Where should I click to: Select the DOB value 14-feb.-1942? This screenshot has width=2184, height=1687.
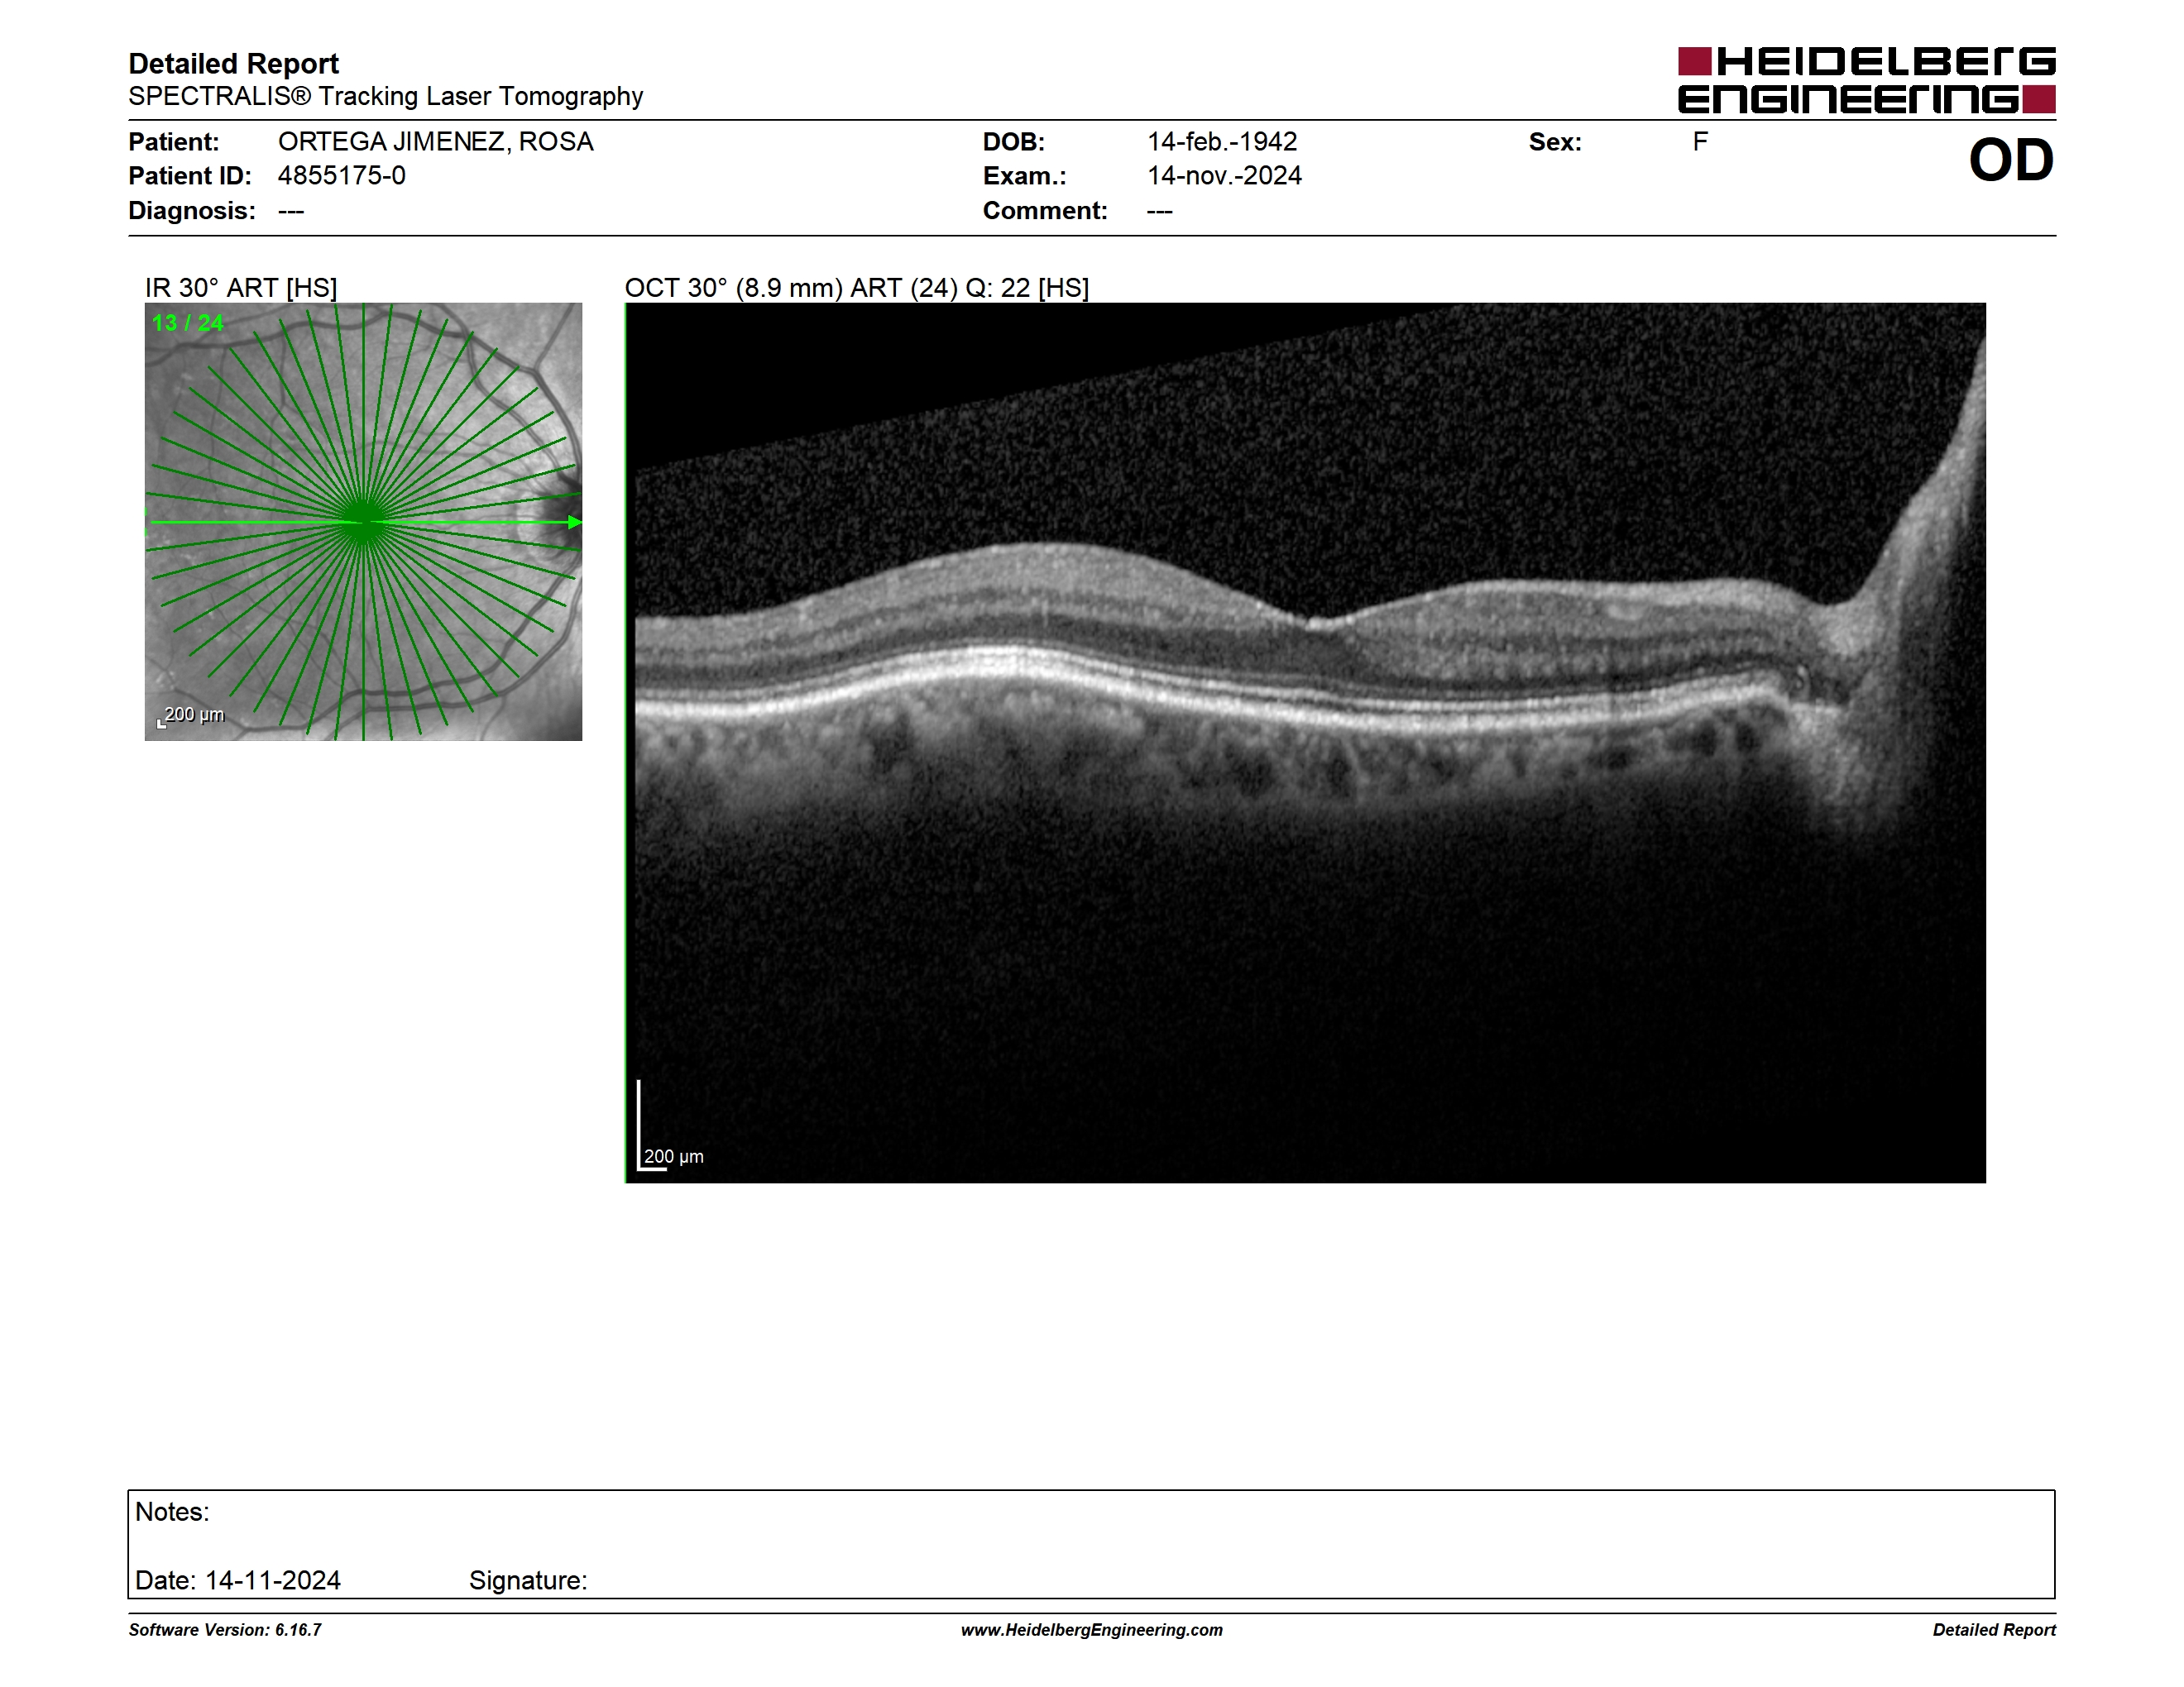point(1222,142)
